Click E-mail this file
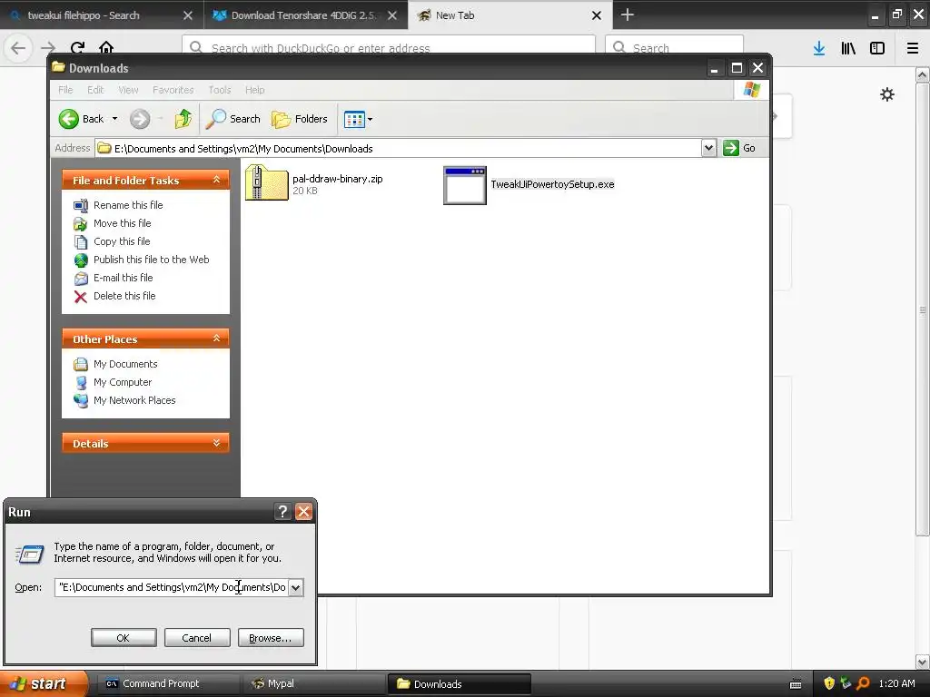The image size is (930, 697). click(x=114, y=278)
